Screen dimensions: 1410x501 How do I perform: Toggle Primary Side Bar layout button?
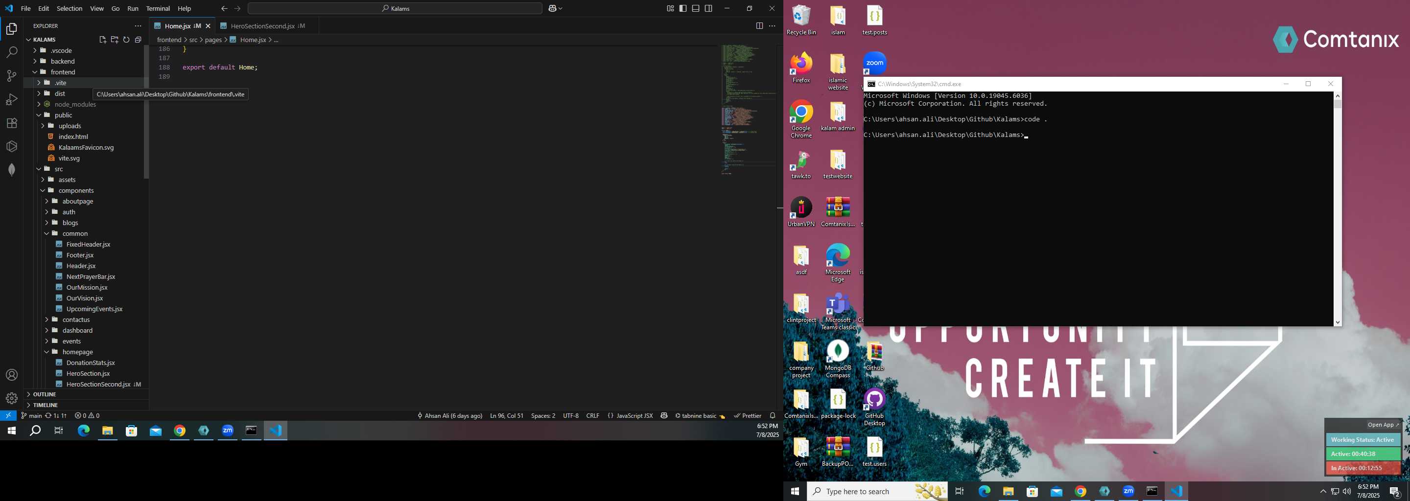click(682, 8)
